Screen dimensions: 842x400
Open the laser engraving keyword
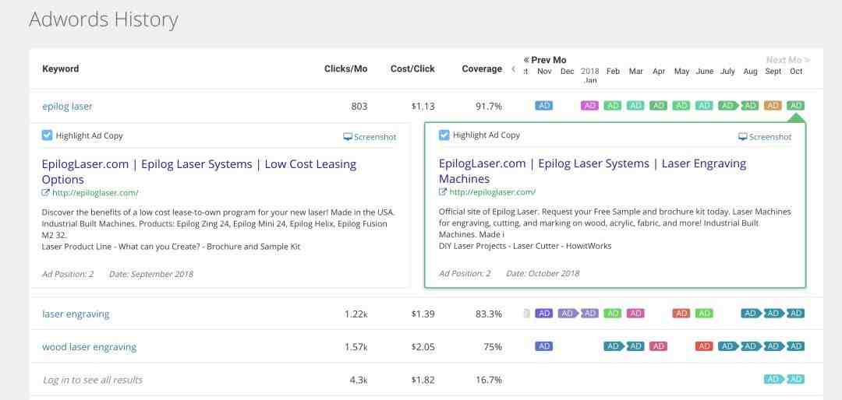(76, 314)
